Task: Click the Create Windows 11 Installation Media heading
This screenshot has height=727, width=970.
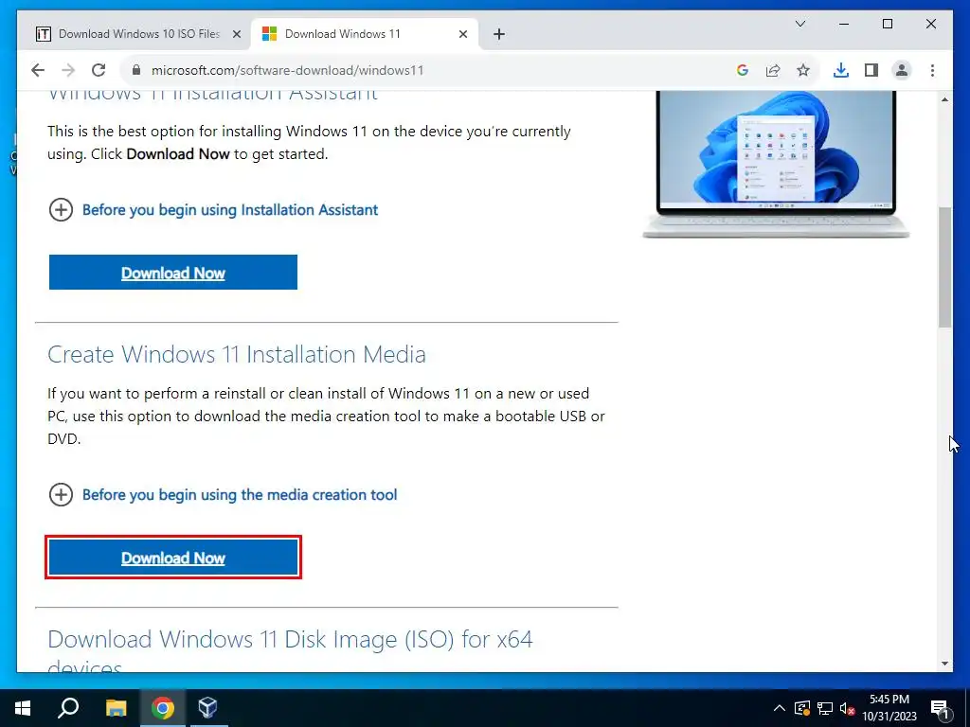Action: click(x=236, y=354)
